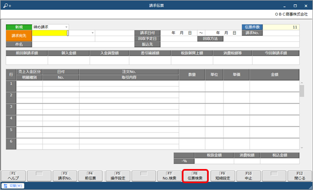313x190 pixels.
Task: Click the 金額 column header
Action: (x=275, y=75)
